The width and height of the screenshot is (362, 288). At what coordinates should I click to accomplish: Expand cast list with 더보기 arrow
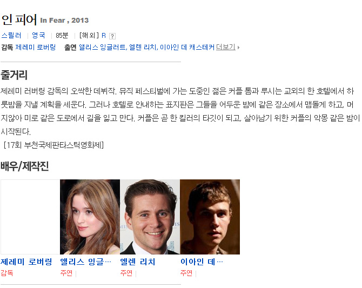[x=238, y=48]
